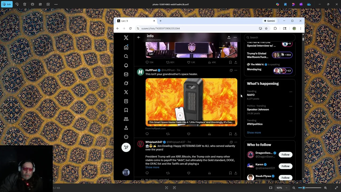Open the zoom percentage dropdown showing 161%
This screenshot has height=192, width=341.
(282, 188)
